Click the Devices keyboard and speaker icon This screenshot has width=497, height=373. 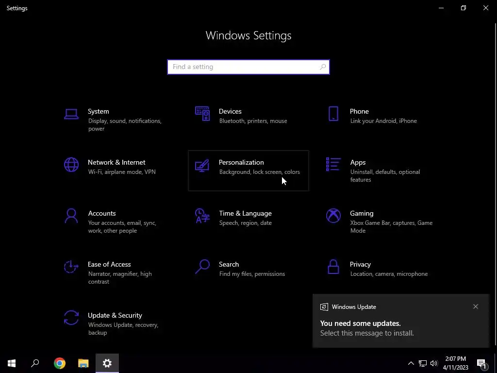[202, 114]
